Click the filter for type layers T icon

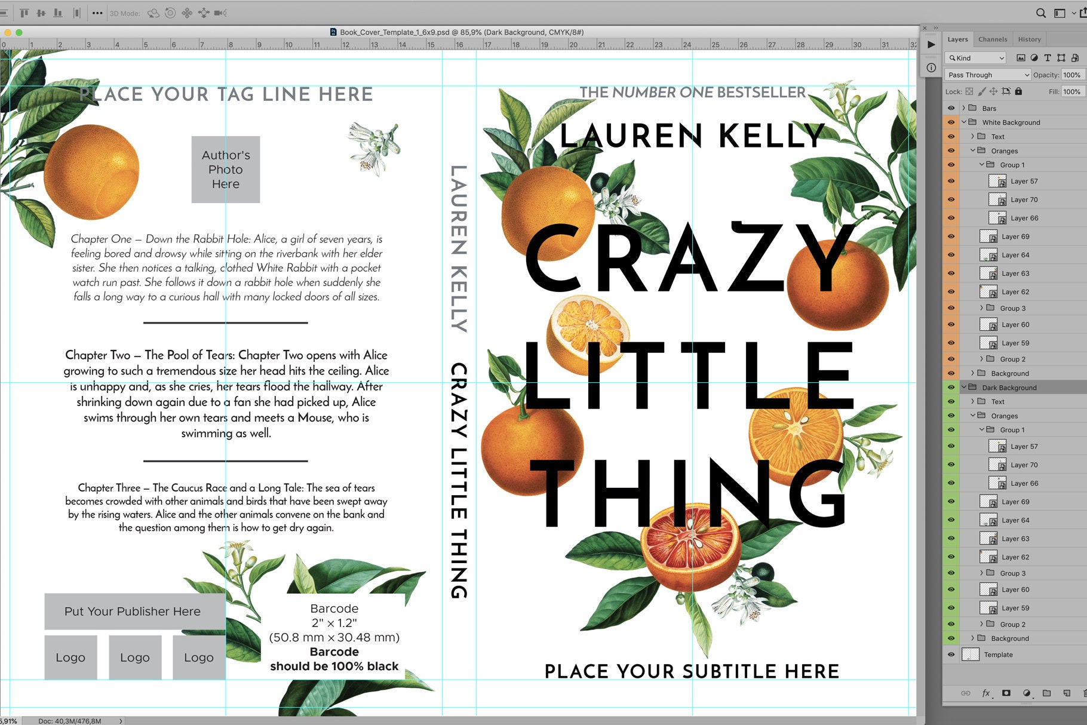pyautogui.click(x=1047, y=58)
